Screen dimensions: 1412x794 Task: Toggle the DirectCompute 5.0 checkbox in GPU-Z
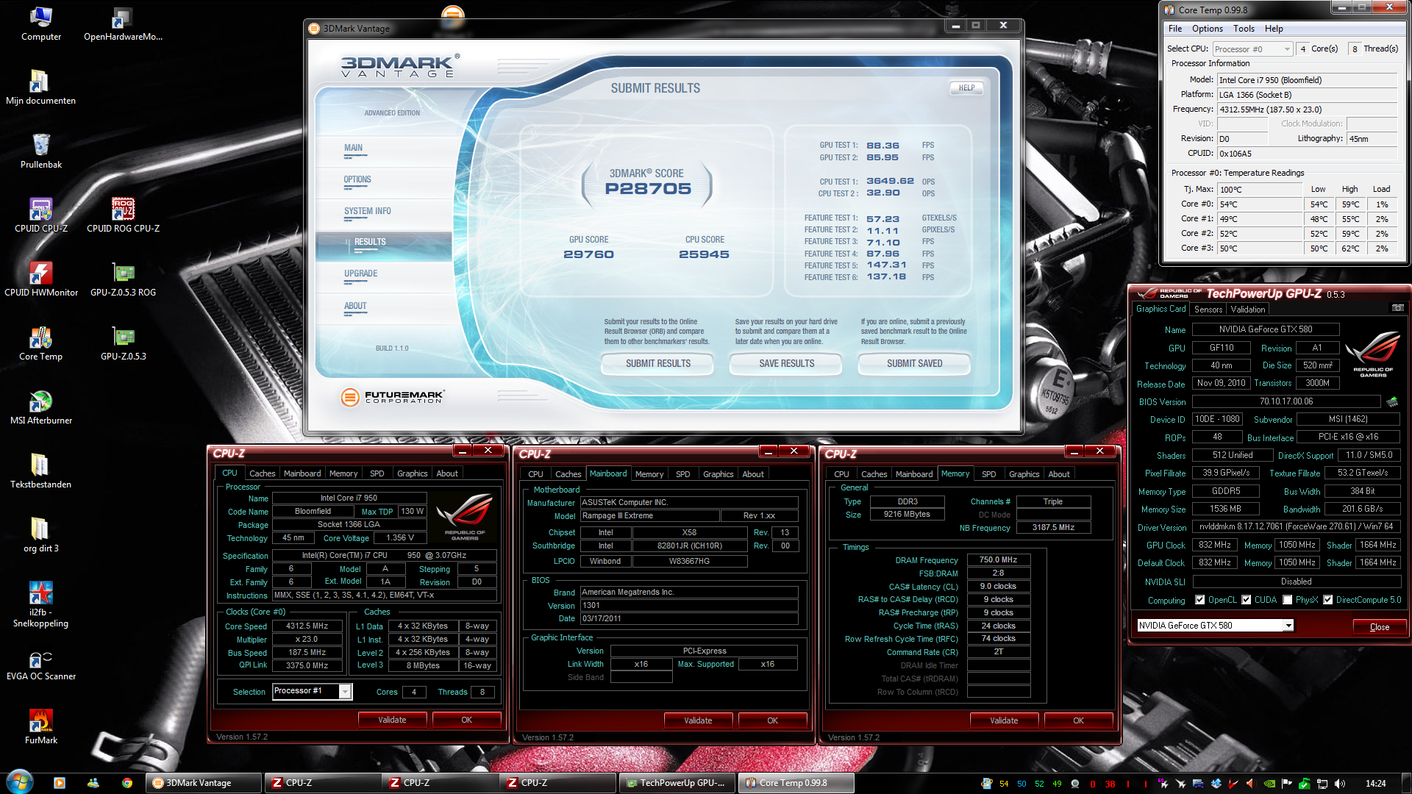[1327, 600]
